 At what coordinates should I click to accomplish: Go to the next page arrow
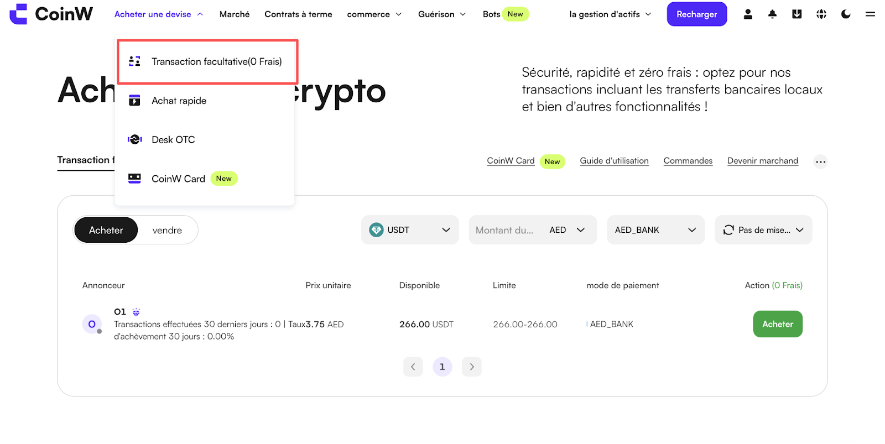pyautogui.click(x=472, y=367)
